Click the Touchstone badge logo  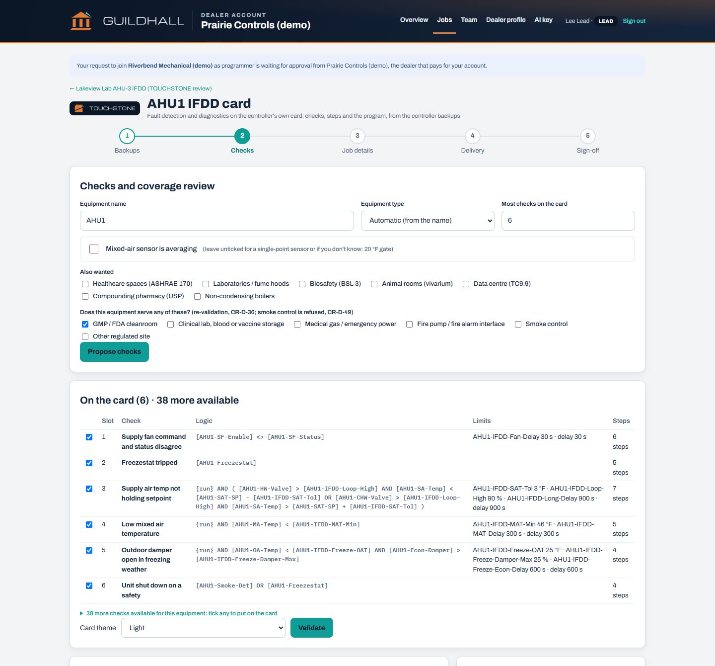coord(105,108)
